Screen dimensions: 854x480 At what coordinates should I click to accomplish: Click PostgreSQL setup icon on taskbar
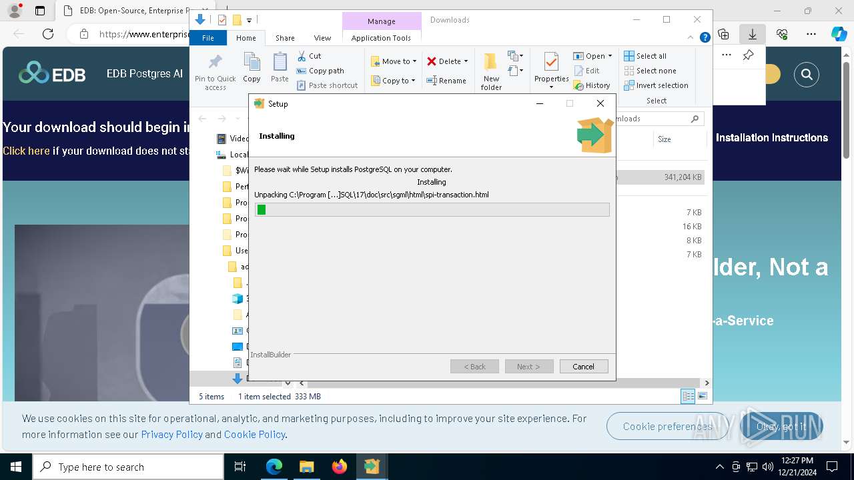tap(372, 467)
